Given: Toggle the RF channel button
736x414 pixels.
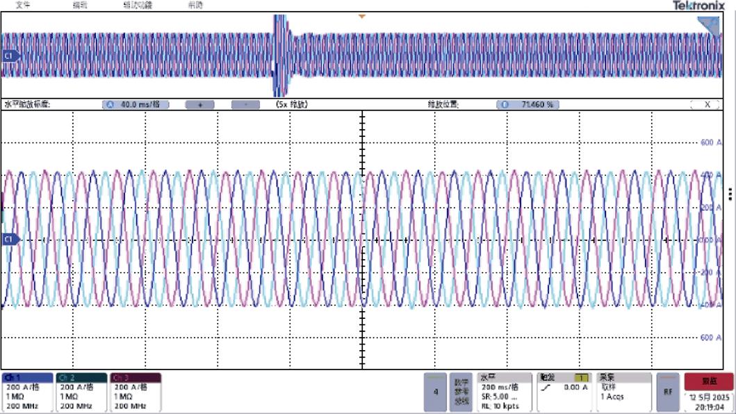Looking at the screenshot, I should tap(668, 392).
